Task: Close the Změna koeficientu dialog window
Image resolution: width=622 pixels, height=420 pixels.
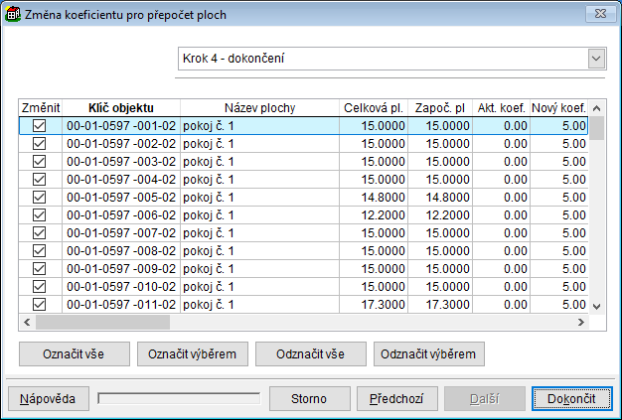Action: [x=596, y=13]
